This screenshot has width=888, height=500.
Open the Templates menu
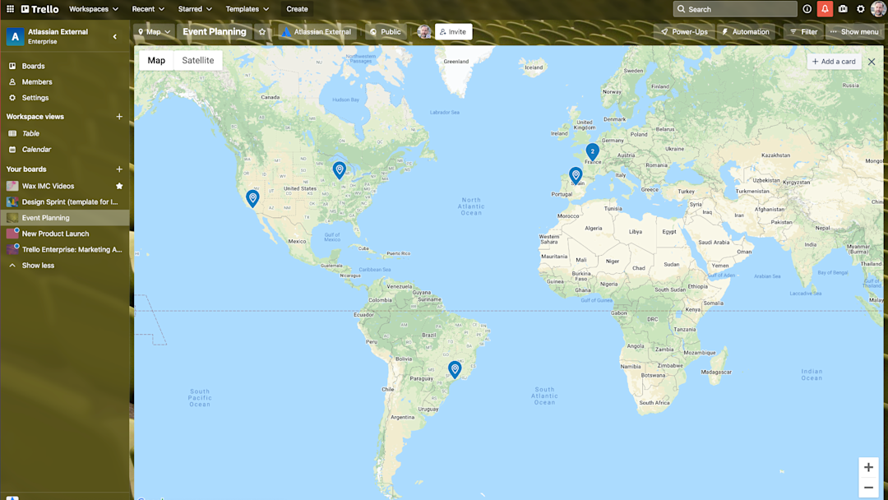pos(247,9)
